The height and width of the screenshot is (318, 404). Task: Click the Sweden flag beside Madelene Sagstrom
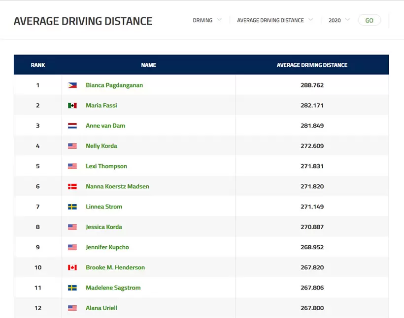click(x=72, y=288)
